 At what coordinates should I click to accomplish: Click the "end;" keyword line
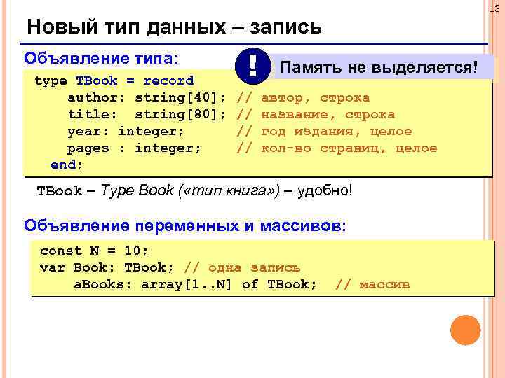[67, 164]
